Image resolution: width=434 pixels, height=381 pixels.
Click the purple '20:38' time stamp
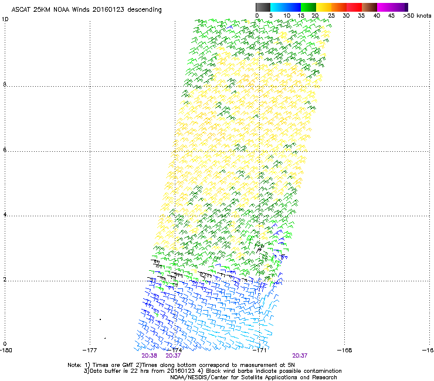[149, 356]
